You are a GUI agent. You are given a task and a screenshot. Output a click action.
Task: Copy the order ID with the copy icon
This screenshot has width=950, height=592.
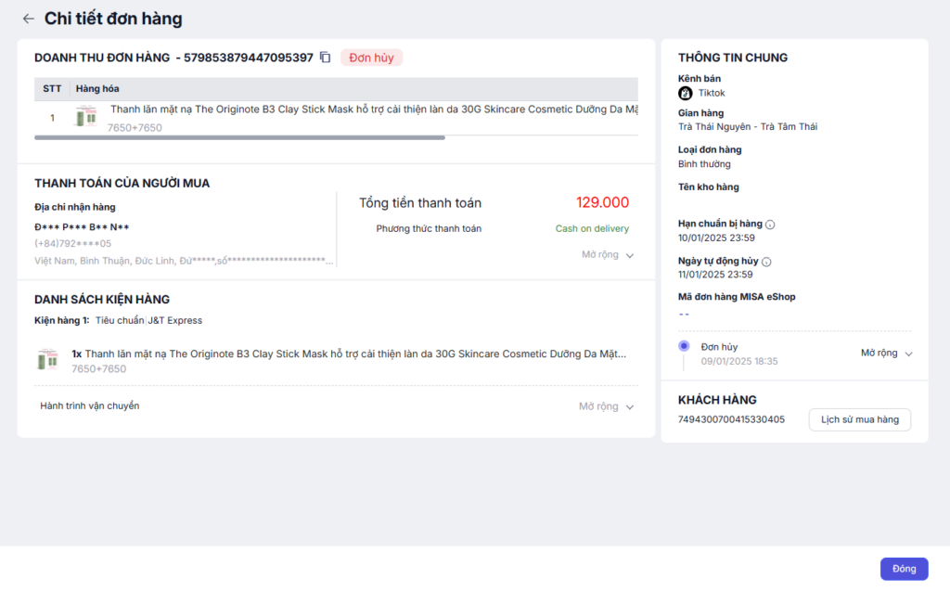325,58
